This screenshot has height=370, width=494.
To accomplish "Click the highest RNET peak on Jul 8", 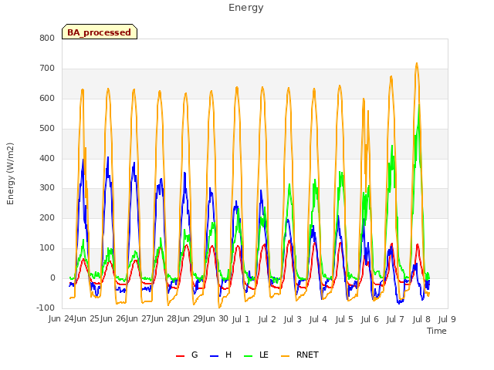I will [x=417, y=63].
